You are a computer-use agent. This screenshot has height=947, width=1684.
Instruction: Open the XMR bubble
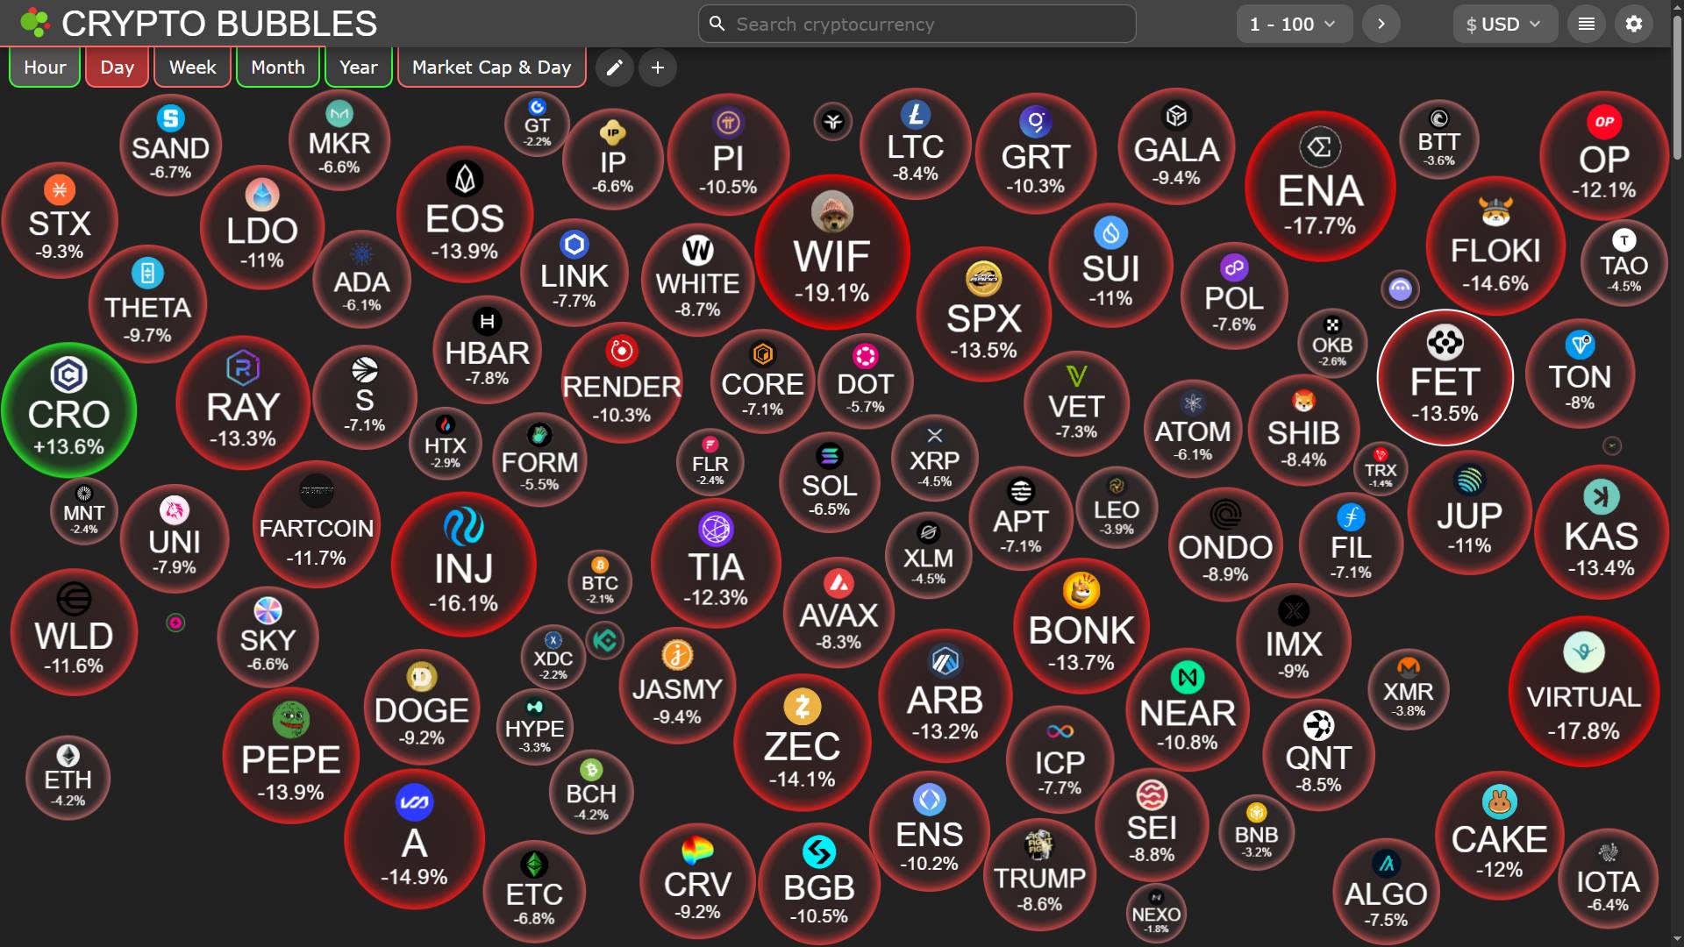point(1409,690)
